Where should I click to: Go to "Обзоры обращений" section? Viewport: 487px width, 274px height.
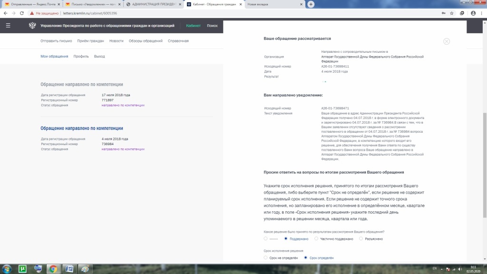(146, 41)
